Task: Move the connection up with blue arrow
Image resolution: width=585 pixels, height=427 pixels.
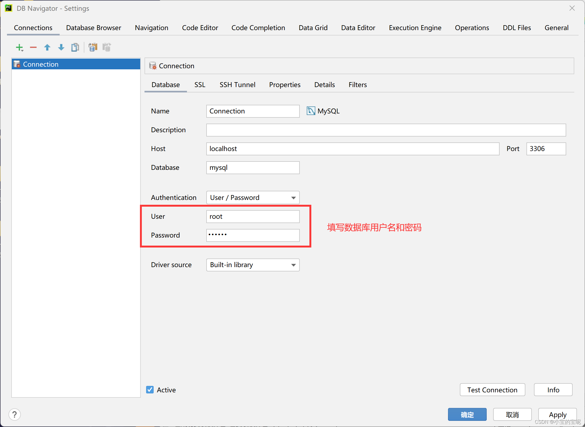Action: (47, 47)
